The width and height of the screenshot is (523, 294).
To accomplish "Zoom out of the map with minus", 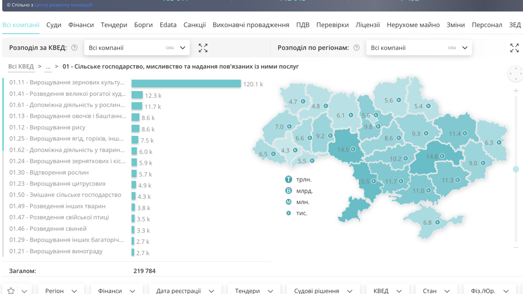I will coord(516,248).
